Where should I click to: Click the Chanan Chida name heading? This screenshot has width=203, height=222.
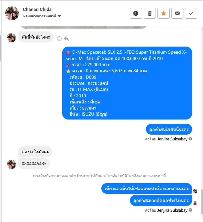[37, 9]
